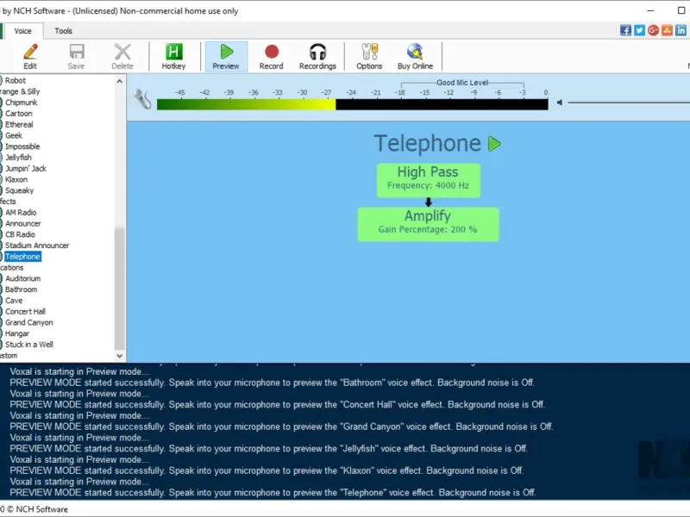
Task: Select the Geek voice
Action: 14,135
